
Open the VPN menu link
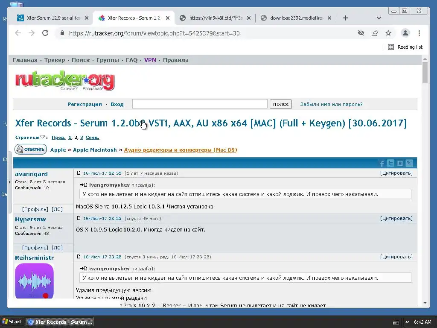[150, 60]
